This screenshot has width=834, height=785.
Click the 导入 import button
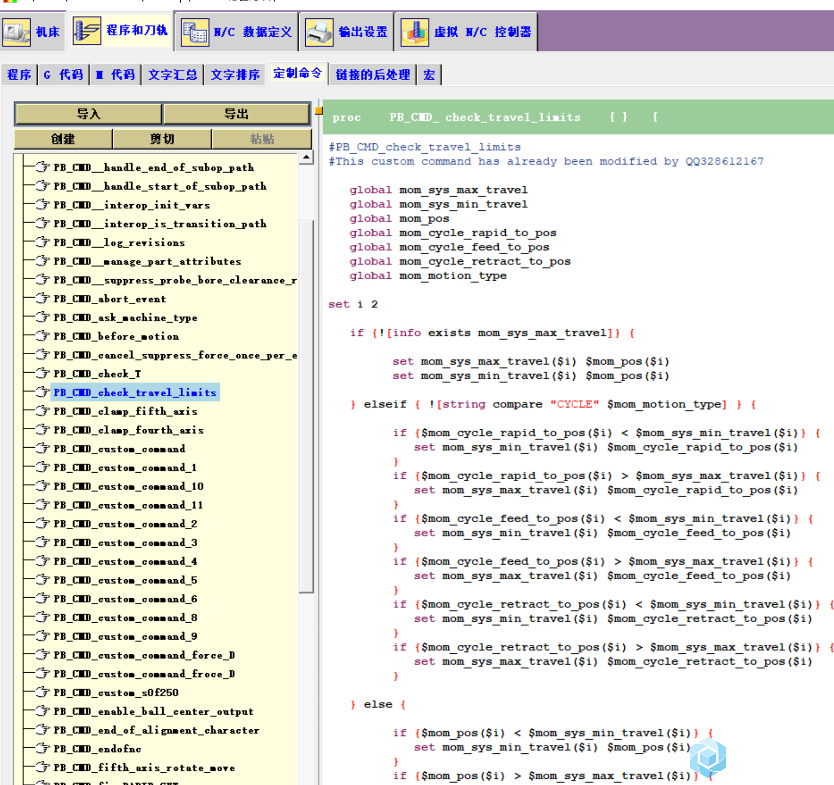click(88, 114)
